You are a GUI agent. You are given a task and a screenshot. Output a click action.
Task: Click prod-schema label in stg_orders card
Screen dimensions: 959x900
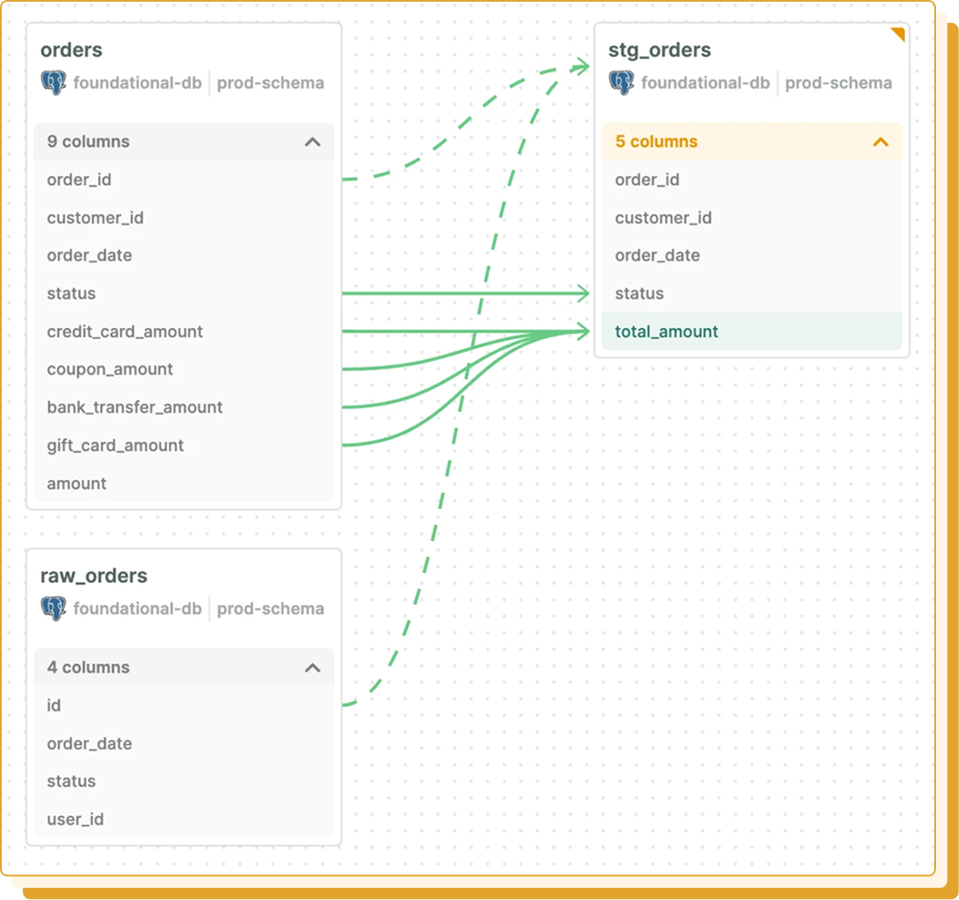[x=839, y=84]
